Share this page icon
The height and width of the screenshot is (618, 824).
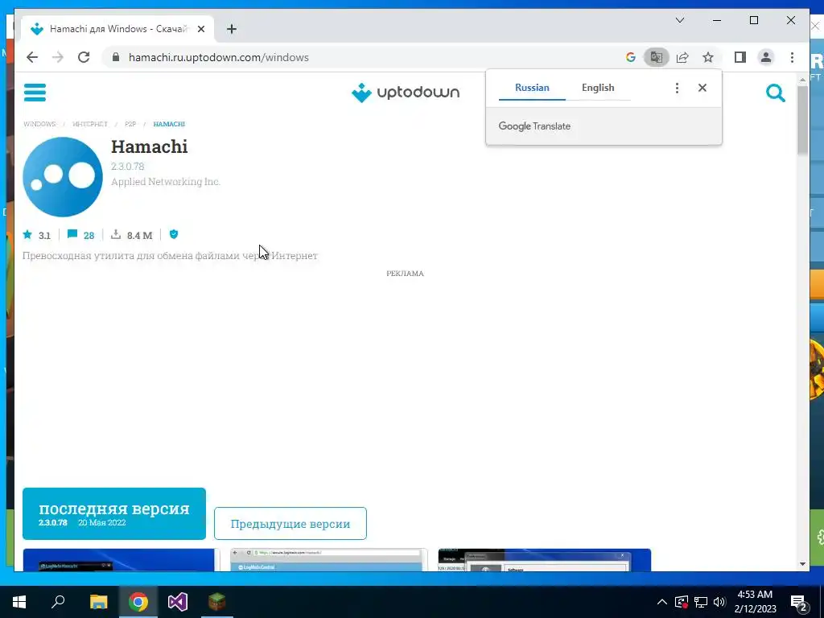[682, 57]
